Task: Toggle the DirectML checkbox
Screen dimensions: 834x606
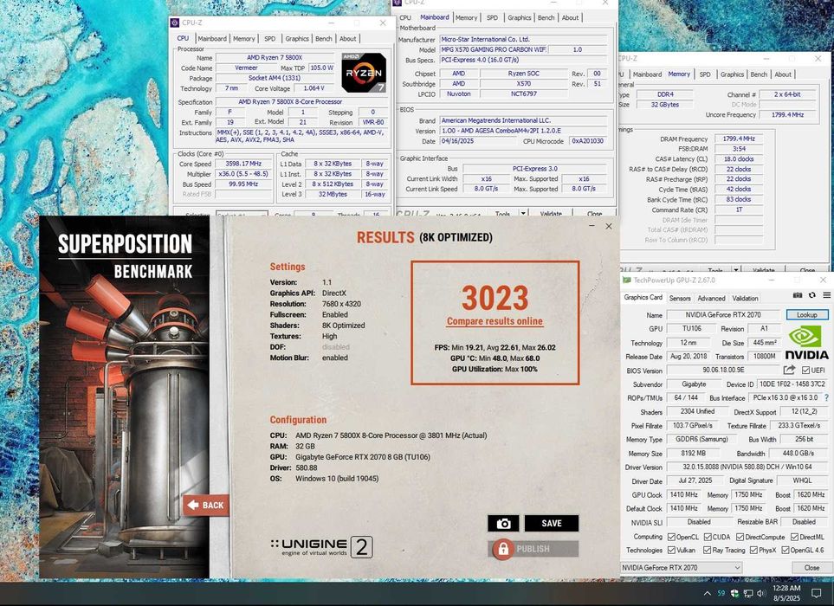Action: tap(794, 537)
